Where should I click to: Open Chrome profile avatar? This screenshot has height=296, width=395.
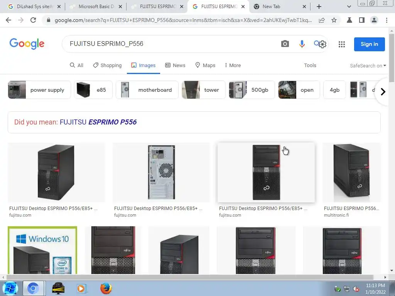[374, 20]
